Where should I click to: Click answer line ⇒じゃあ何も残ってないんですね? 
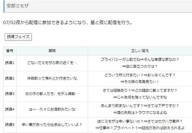click(140, 97)
